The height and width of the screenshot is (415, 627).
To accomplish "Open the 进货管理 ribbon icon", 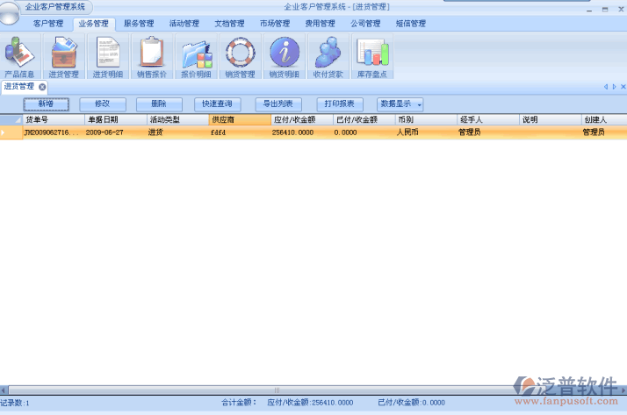I will click(63, 56).
